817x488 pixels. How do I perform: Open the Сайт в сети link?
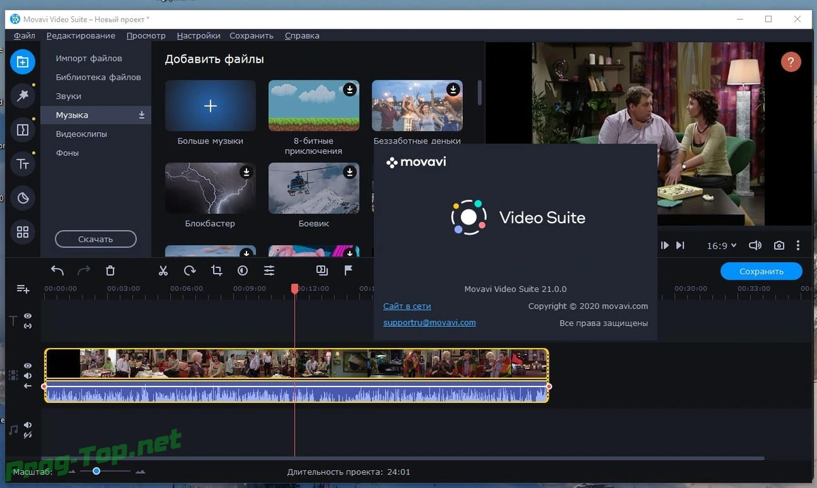point(407,306)
